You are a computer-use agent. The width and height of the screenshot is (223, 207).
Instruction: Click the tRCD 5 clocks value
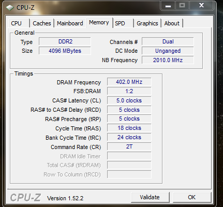tap(129, 110)
